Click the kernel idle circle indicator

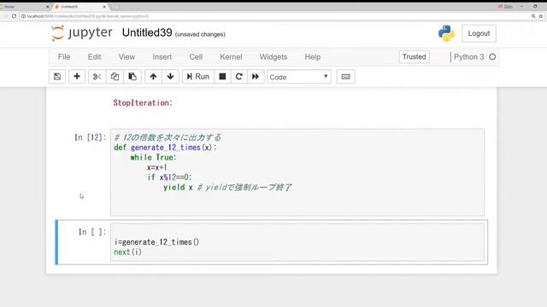pyautogui.click(x=492, y=57)
